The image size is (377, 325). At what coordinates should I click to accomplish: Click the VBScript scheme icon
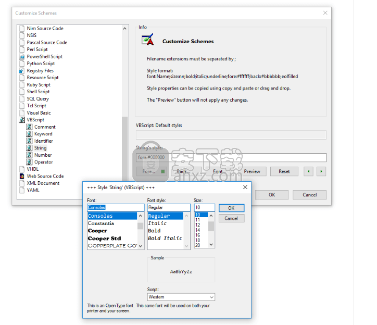click(22, 120)
